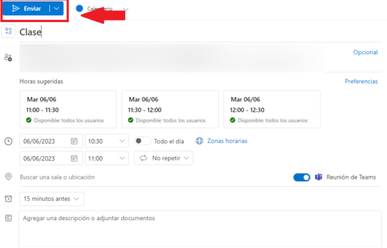Open the No repetir recurrence dropdown
Image resolution: width=387 pixels, height=248 pixels.
point(164,158)
